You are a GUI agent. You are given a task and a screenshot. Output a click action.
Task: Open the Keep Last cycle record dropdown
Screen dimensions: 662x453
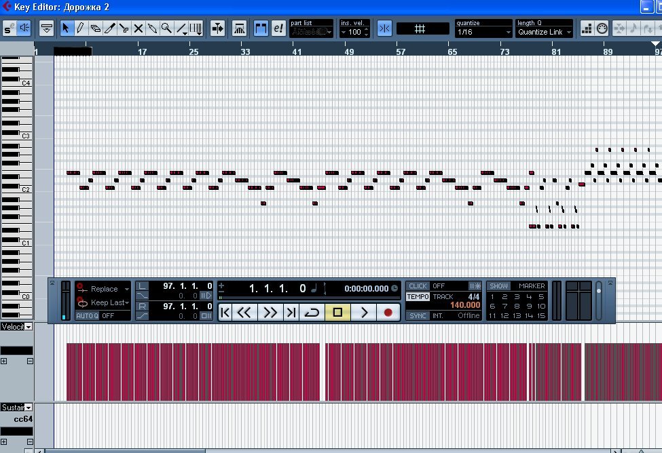(x=103, y=302)
